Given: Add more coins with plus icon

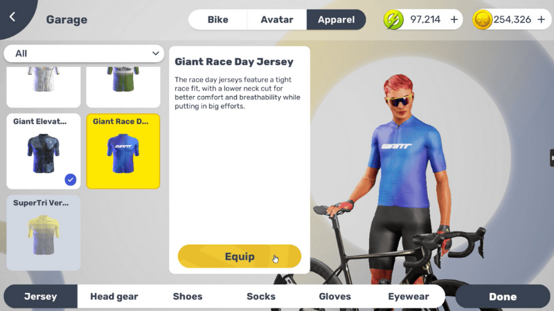Looking at the screenshot, I should tap(541, 20).
